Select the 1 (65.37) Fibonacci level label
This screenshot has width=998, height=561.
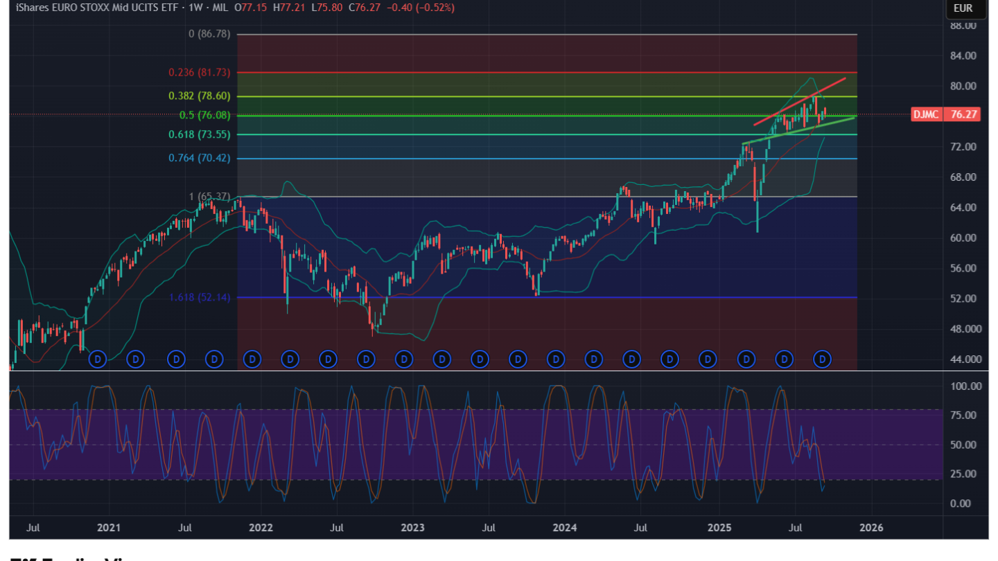(209, 197)
